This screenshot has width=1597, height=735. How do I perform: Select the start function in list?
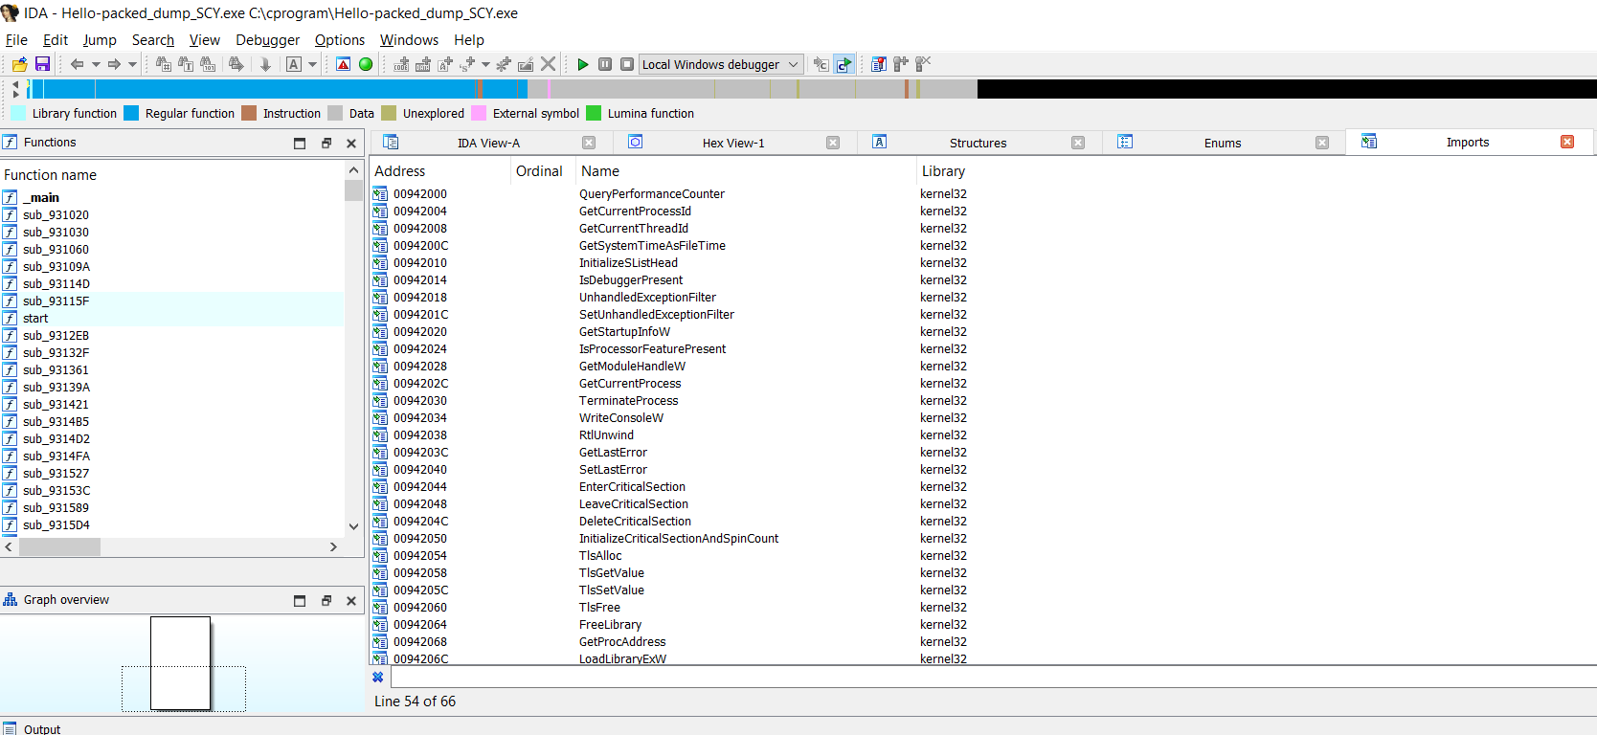click(x=35, y=319)
